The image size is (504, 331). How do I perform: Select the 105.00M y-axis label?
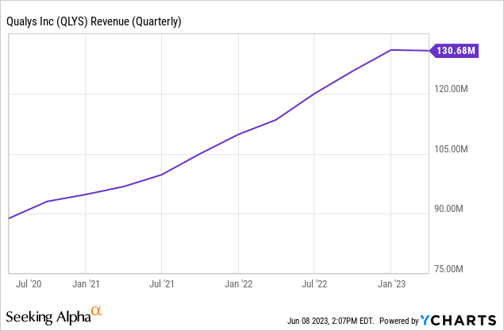coord(451,149)
